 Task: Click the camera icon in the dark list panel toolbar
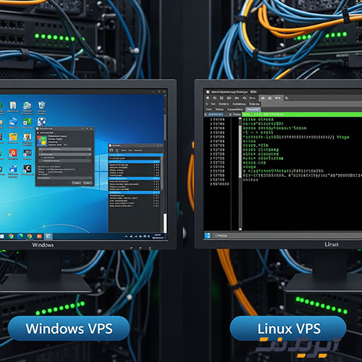click(111, 150)
